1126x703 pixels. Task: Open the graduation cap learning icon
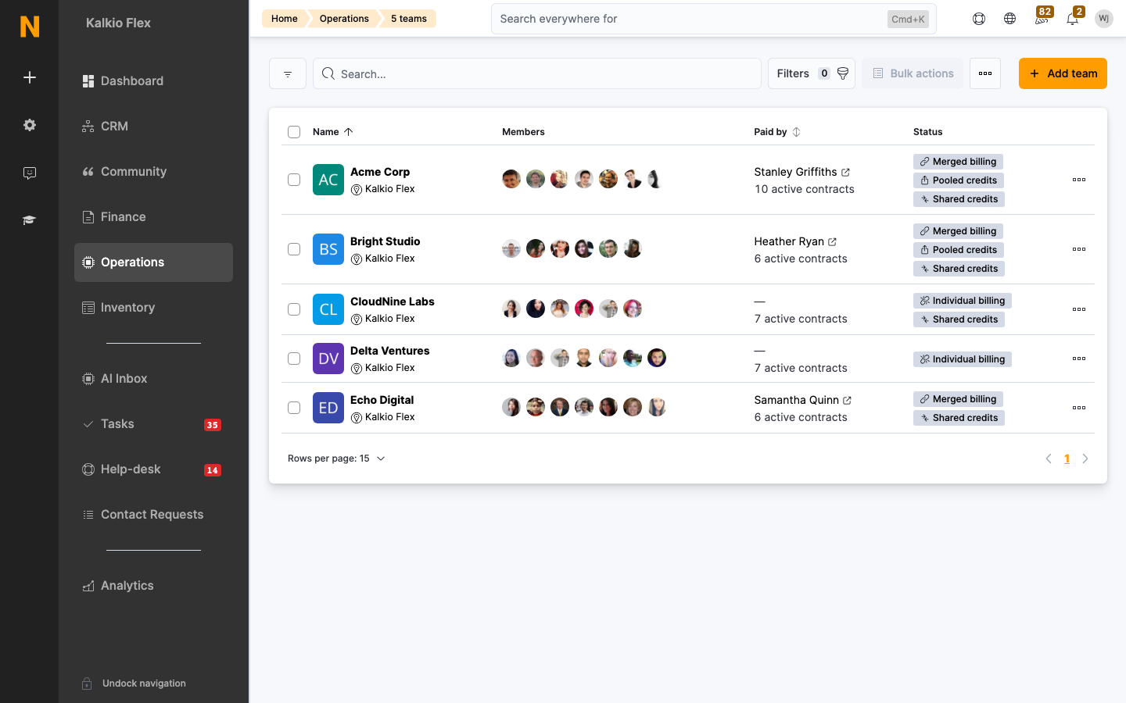30,220
